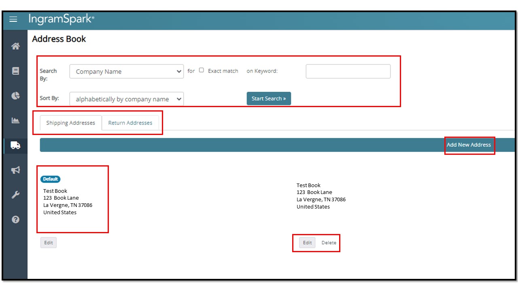This screenshot has width=518, height=291.
Task: Open the pie chart reports icon
Action: (x=15, y=96)
